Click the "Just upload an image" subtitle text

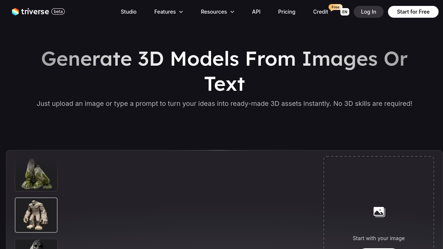click(224, 104)
